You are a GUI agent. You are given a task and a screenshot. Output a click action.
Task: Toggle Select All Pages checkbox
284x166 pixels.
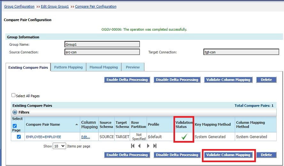click(13, 95)
